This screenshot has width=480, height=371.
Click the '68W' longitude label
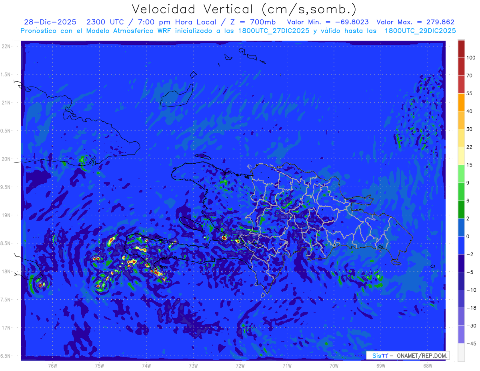(428, 365)
